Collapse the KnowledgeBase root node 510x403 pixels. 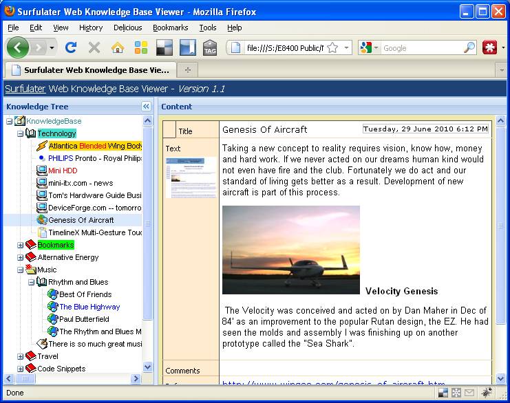point(10,121)
